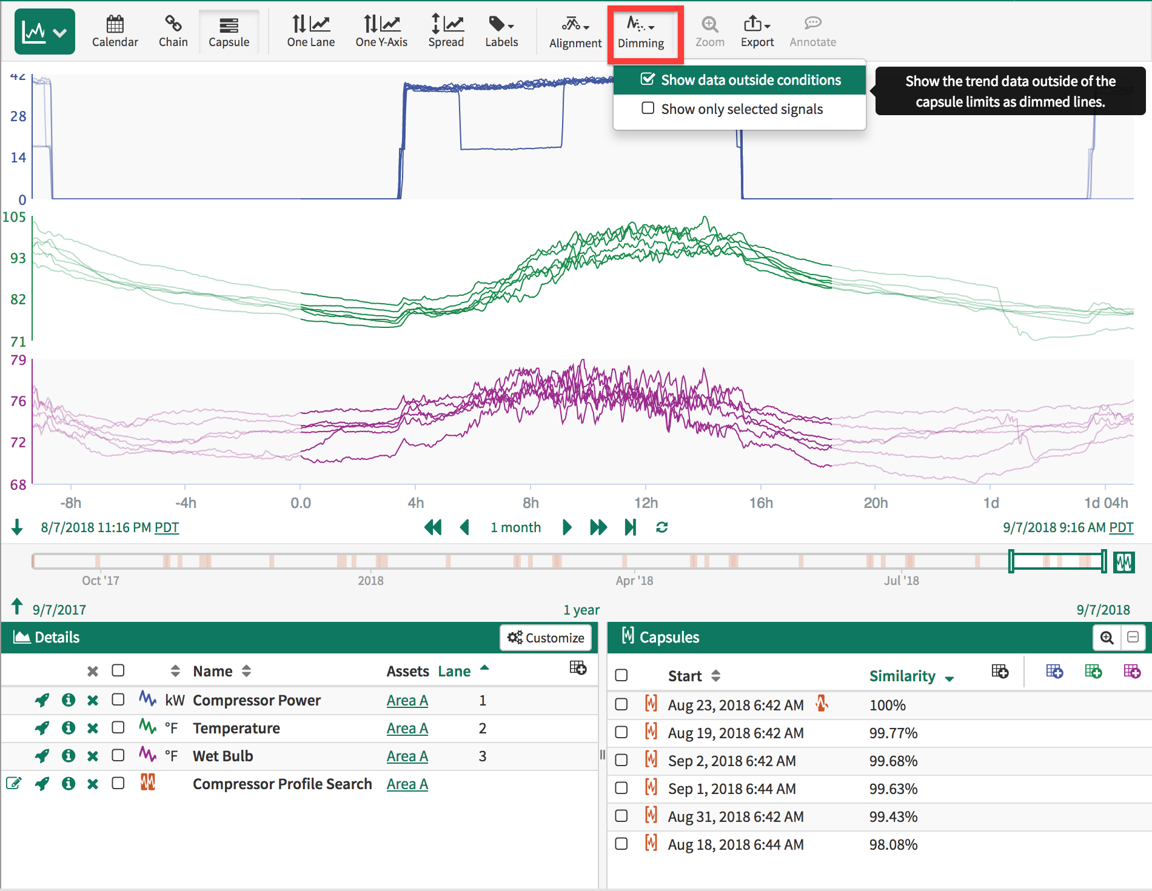Select the Temperature signal checkbox
This screenshot has width=1152, height=891.
pyautogui.click(x=118, y=728)
